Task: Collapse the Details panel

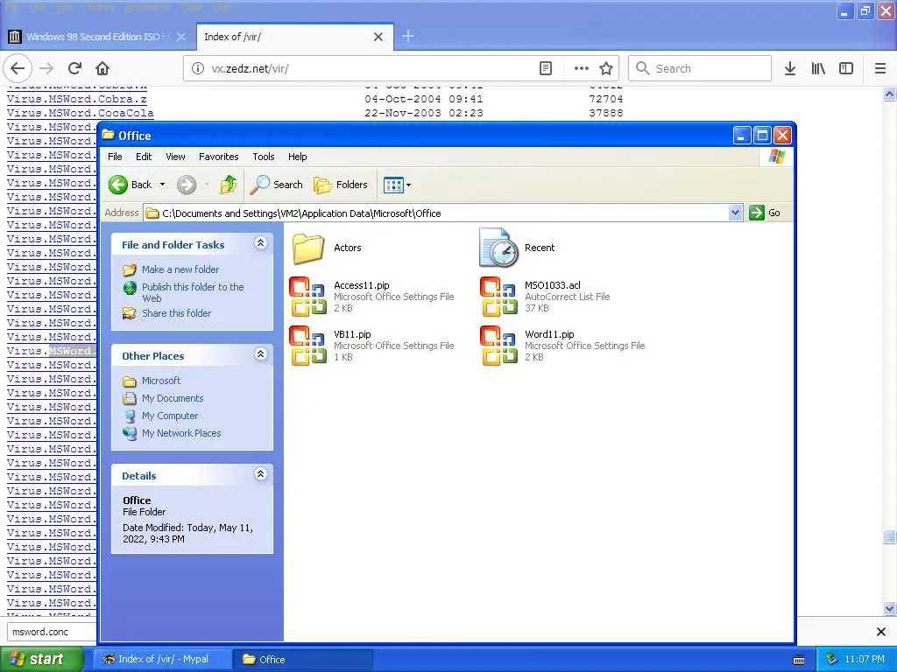Action: click(260, 474)
